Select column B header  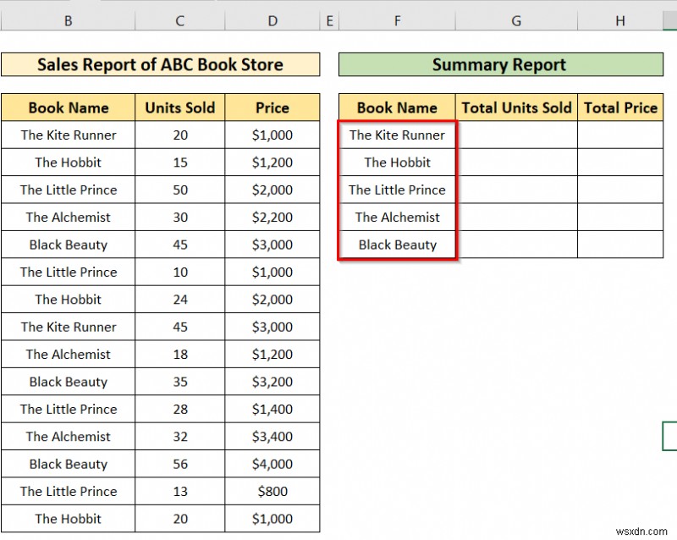tap(68, 20)
